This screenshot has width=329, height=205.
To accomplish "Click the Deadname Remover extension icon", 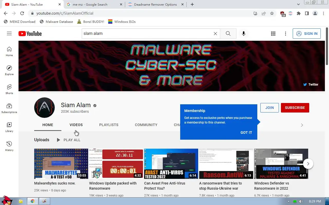I will pos(290,13).
